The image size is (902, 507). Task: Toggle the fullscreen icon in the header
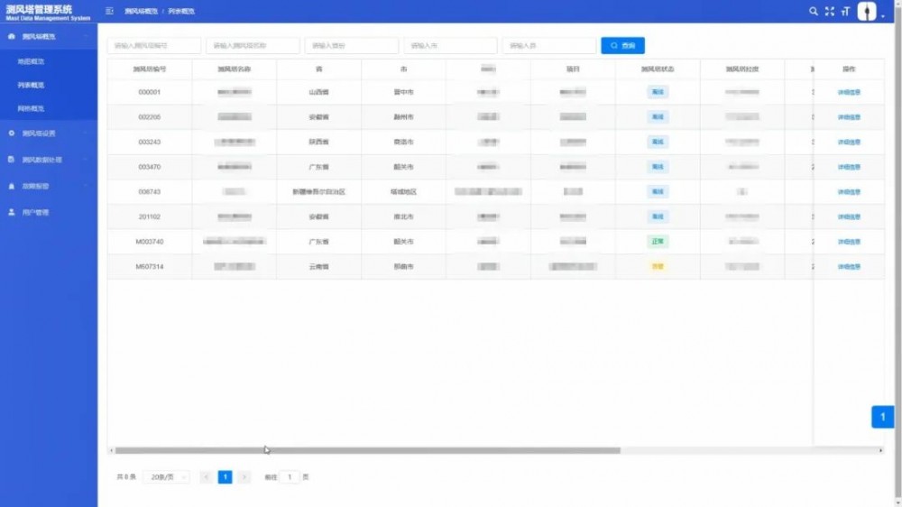coord(829,11)
